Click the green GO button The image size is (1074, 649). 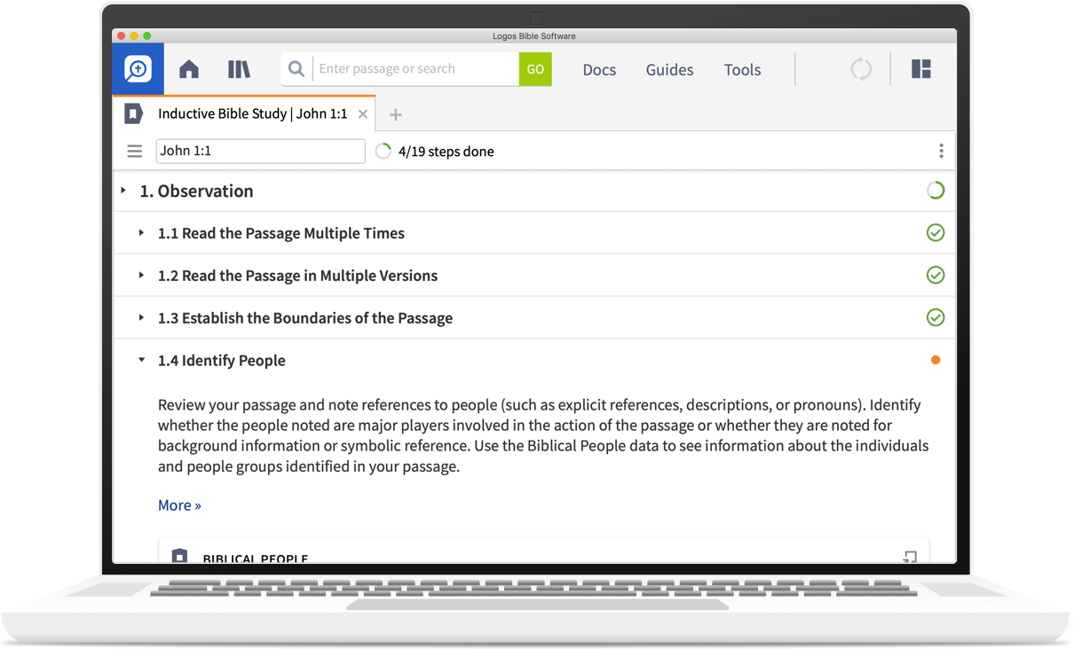[x=535, y=69]
